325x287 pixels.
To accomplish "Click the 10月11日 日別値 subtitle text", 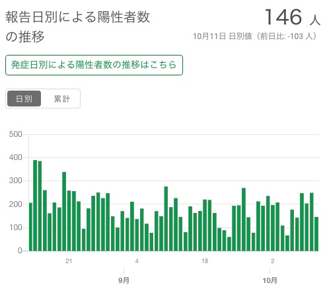I will pyautogui.click(x=223, y=36).
